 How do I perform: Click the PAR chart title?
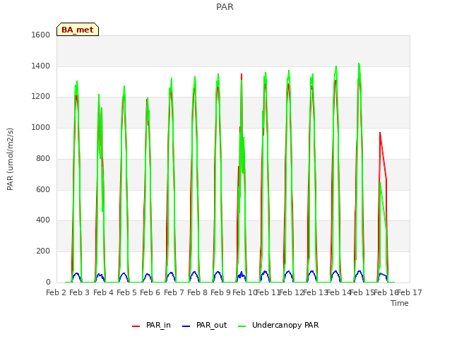pyautogui.click(x=225, y=6)
